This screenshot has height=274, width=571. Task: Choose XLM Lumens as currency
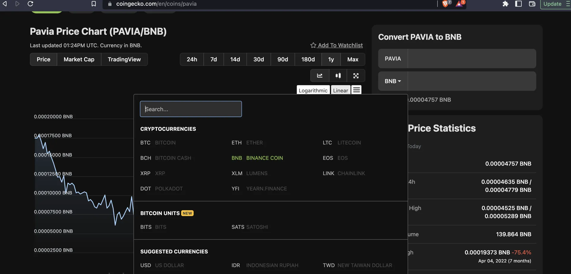click(x=250, y=173)
